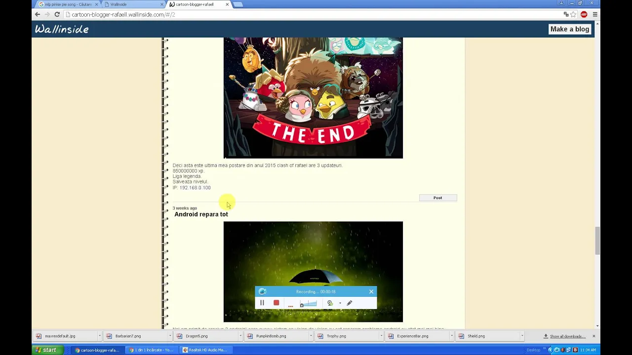Expand options arrow for Trophy.png download
The height and width of the screenshot is (355, 632).
point(381,336)
